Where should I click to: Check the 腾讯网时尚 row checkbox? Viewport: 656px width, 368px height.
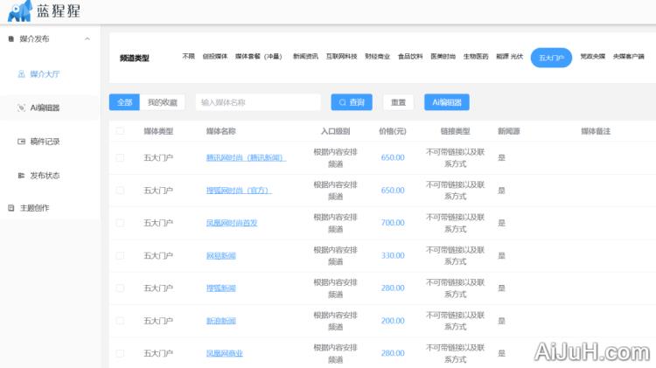point(120,157)
